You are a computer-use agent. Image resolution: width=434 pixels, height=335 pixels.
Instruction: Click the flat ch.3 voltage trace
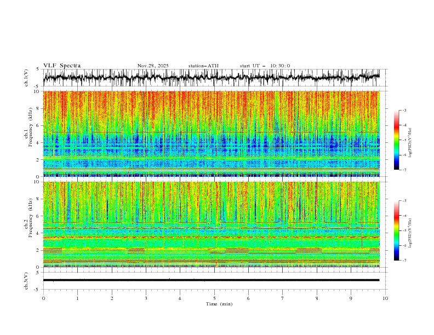212,280
